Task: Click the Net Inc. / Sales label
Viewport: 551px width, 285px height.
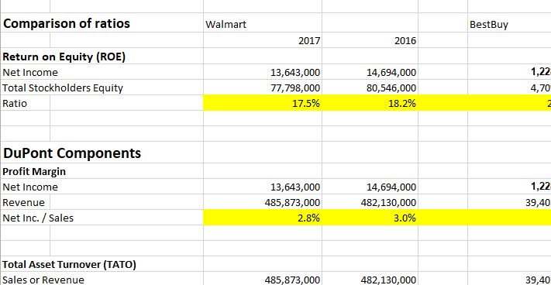Action: click(x=38, y=218)
